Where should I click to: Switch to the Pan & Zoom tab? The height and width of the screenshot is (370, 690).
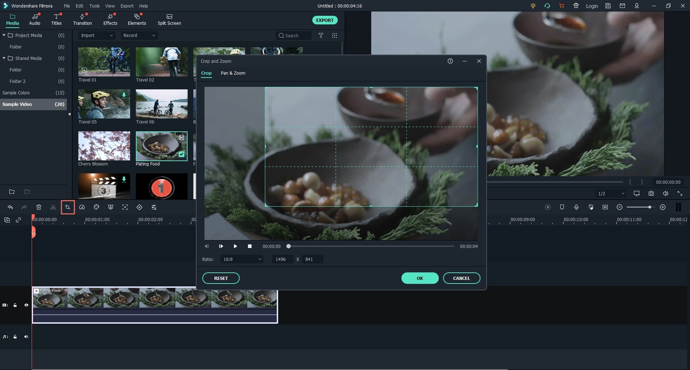[233, 73]
